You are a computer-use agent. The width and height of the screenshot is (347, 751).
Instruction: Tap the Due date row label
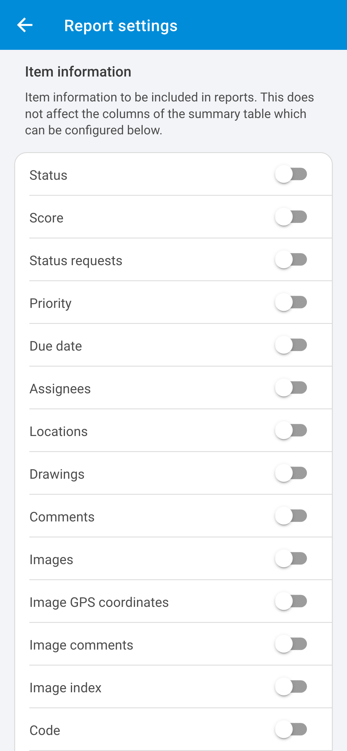[56, 346]
